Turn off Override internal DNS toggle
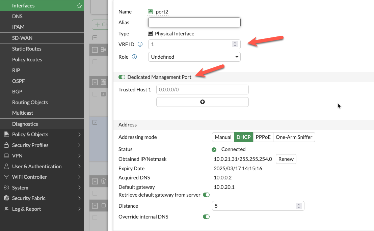The width and height of the screenshot is (374, 231). click(206, 216)
